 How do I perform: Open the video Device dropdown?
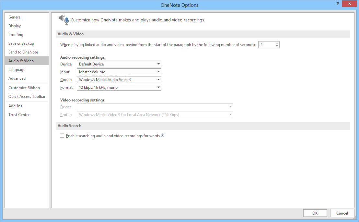(155, 107)
